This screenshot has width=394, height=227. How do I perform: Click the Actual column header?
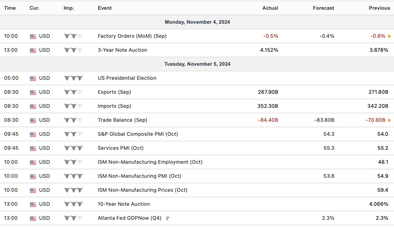point(270,8)
